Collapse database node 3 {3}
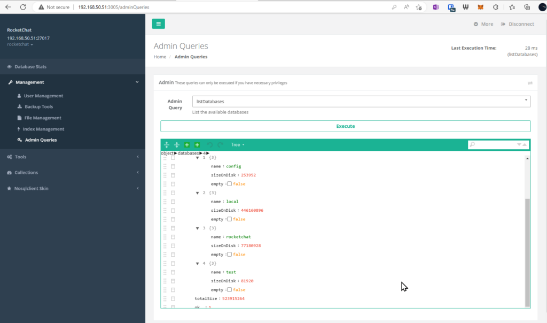 tap(198, 228)
